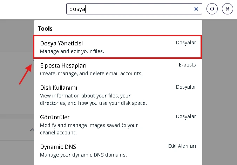Click 'Modify and manage images' description
Screen dimensions: 237x165
[x=89, y=129]
